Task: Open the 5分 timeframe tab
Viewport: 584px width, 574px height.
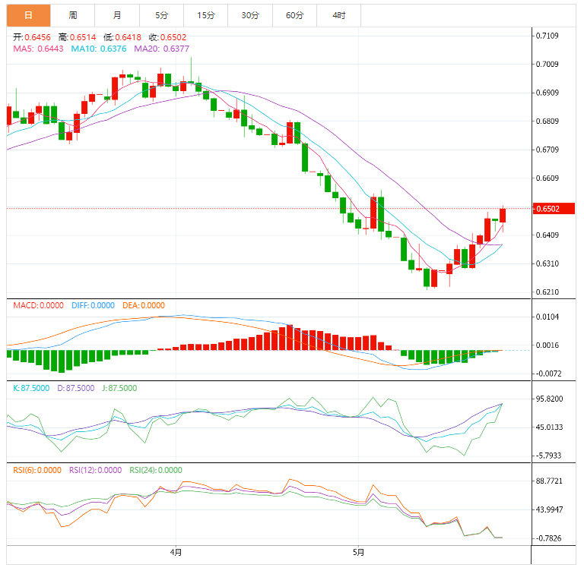Action: click(x=161, y=15)
